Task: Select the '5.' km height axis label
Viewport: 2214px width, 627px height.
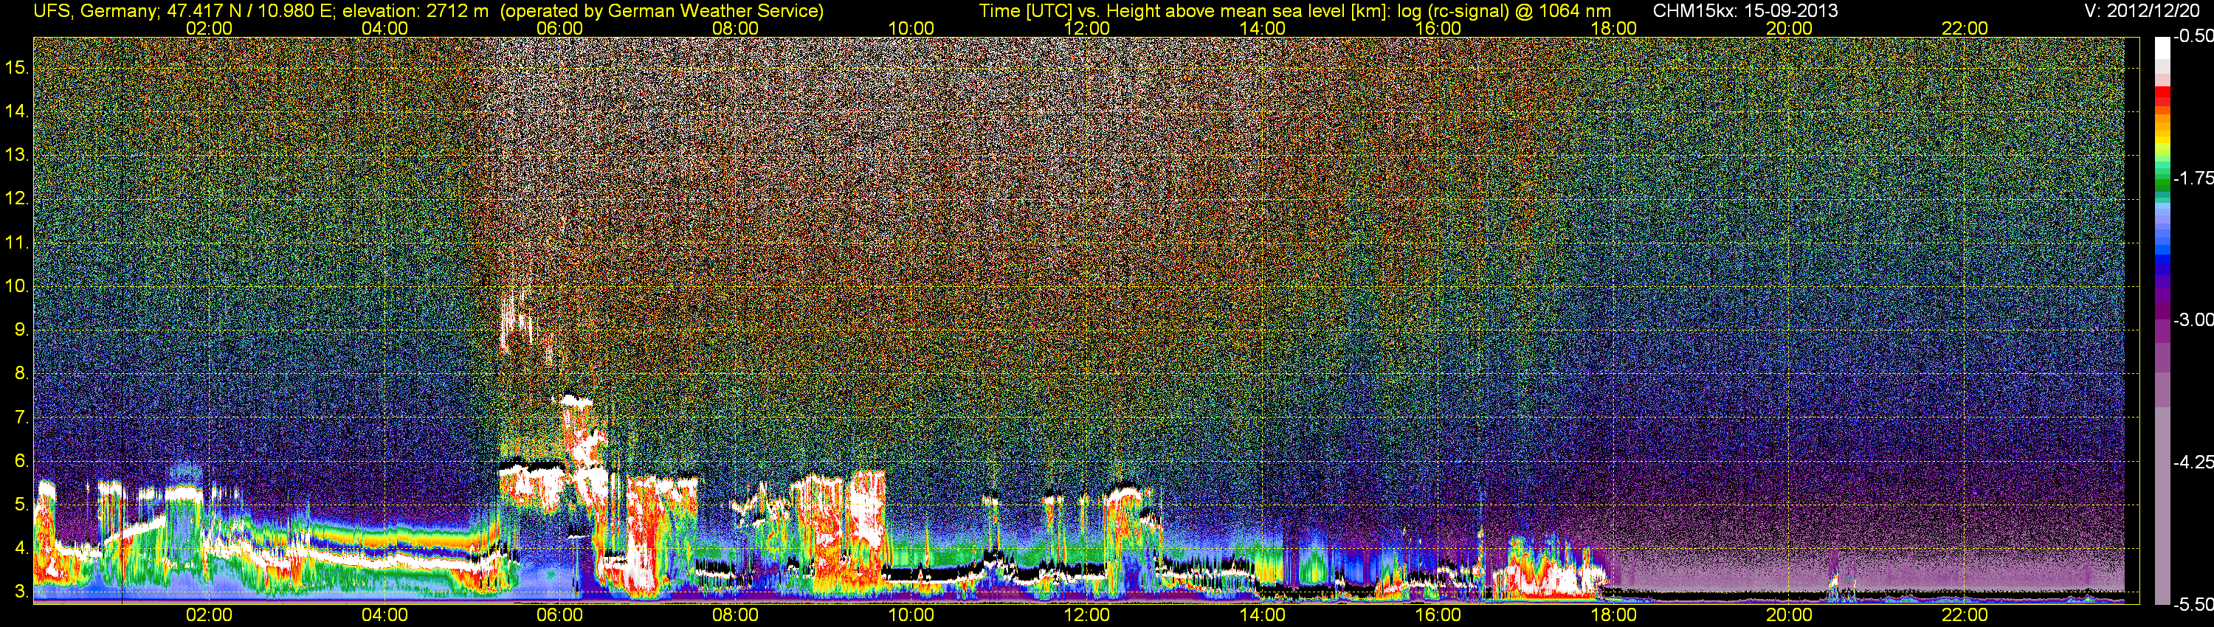Action: tap(21, 505)
